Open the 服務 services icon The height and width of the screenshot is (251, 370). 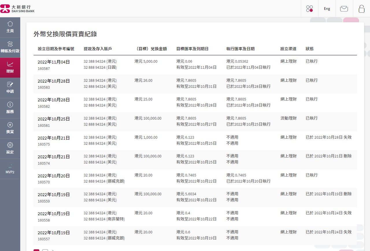point(10,108)
